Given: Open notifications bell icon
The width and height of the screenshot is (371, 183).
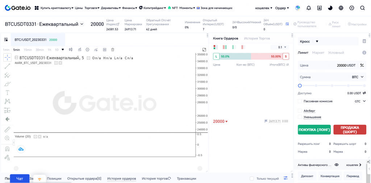Looking at the screenshot, I should click(x=309, y=8).
